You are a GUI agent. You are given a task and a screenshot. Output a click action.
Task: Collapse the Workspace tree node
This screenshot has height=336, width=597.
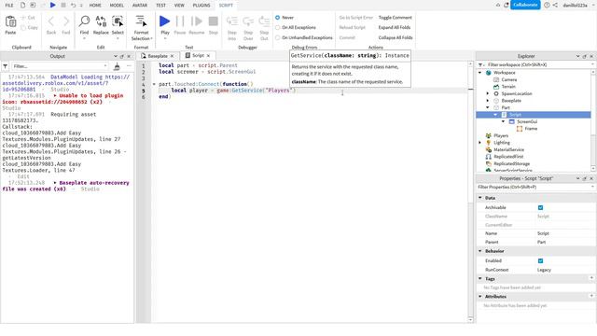coord(480,73)
